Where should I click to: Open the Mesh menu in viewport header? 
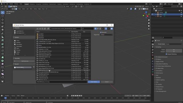pyautogui.click(x=31, y=9)
